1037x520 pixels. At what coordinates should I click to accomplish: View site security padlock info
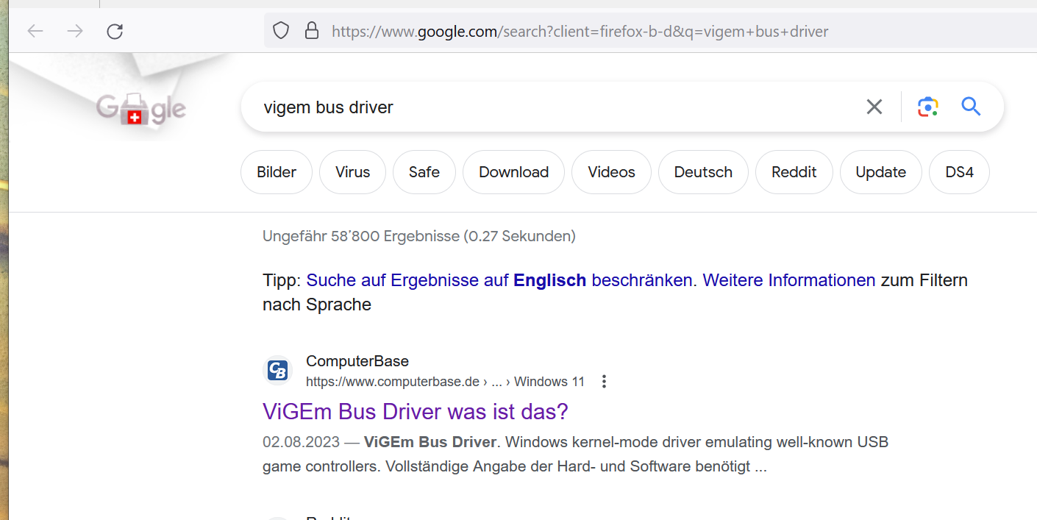pyautogui.click(x=312, y=31)
